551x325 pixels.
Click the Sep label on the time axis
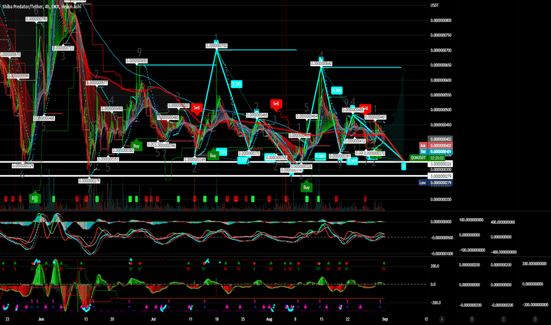(385, 319)
